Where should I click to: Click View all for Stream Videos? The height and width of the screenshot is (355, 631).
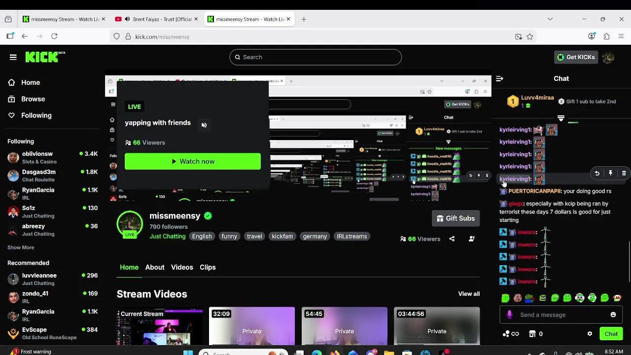click(x=469, y=294)
